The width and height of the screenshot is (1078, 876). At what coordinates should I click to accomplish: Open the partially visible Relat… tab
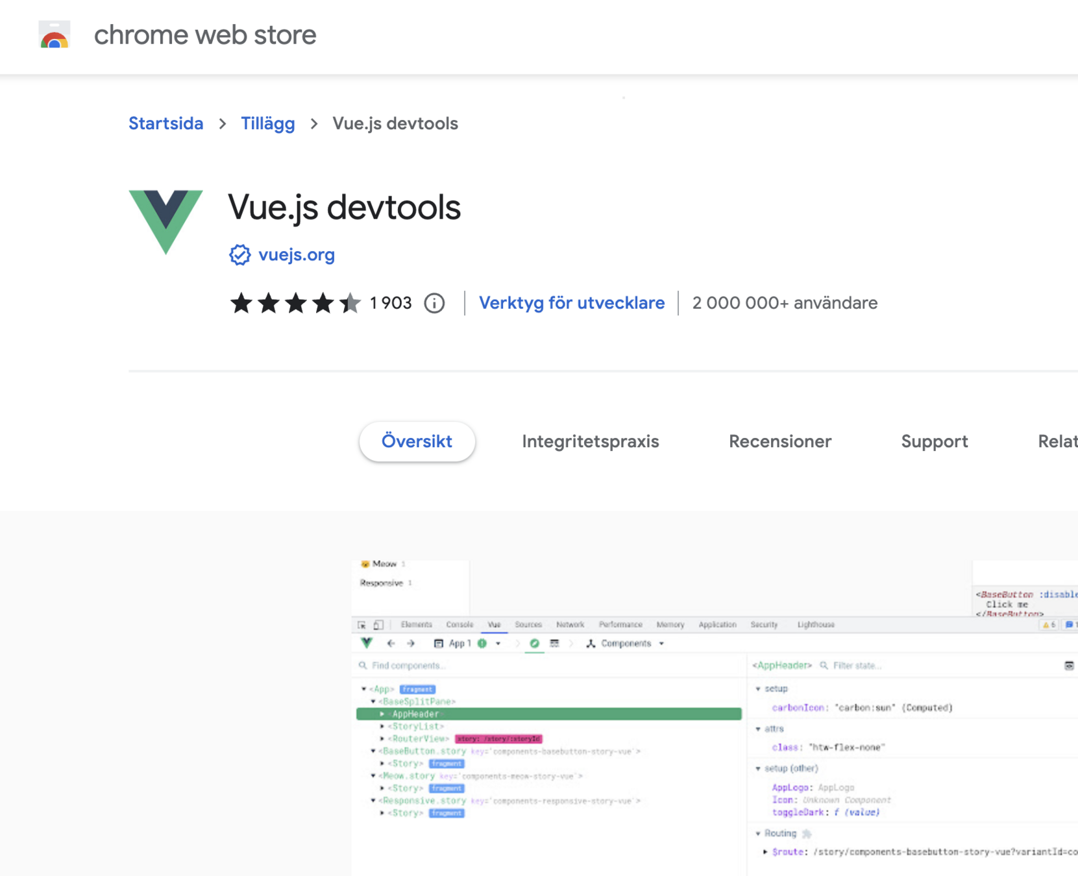1058,442
